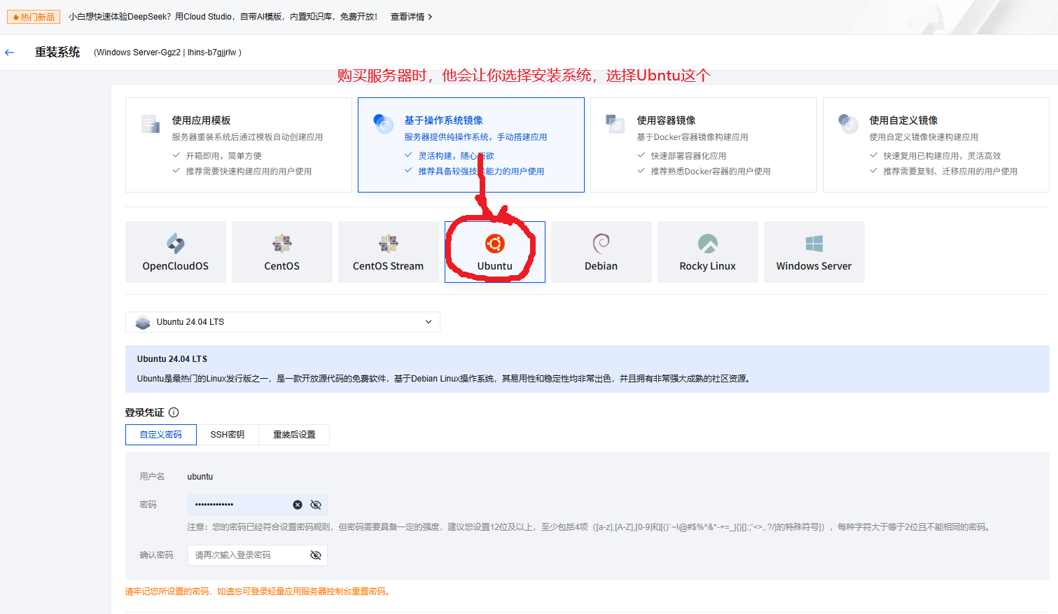
Task: Choose the CentOS system tile
Action: point(282,252)
